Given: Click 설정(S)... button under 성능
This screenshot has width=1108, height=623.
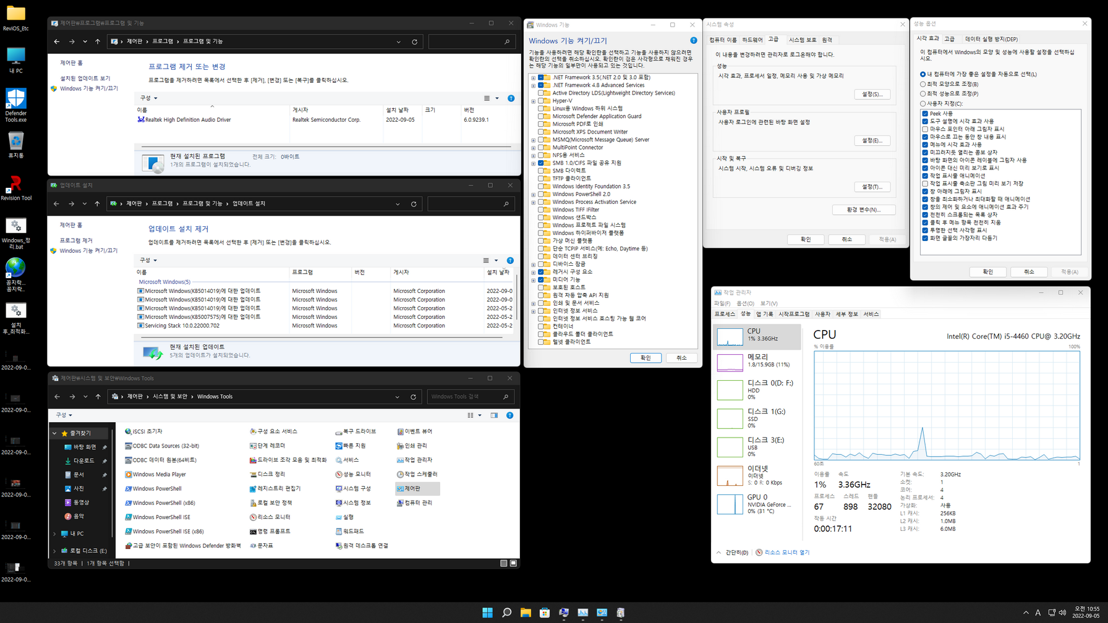Looking at the screenshot, I should coord(872,95).
